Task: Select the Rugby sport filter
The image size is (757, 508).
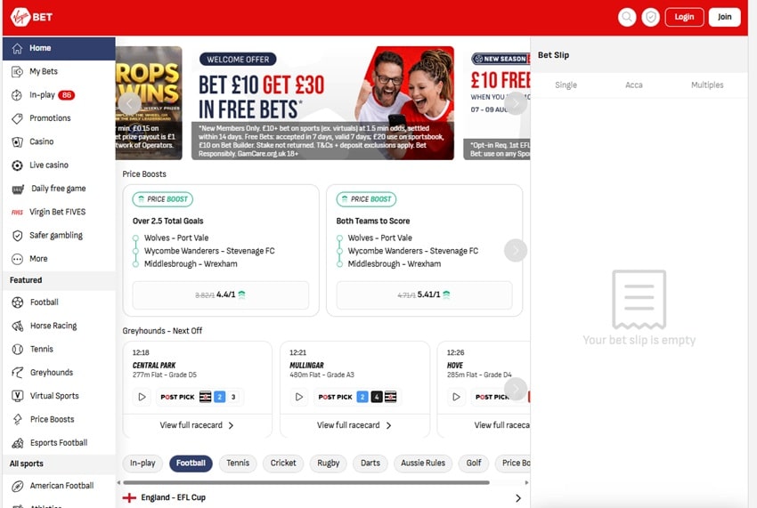Action: tap(329, 464)
